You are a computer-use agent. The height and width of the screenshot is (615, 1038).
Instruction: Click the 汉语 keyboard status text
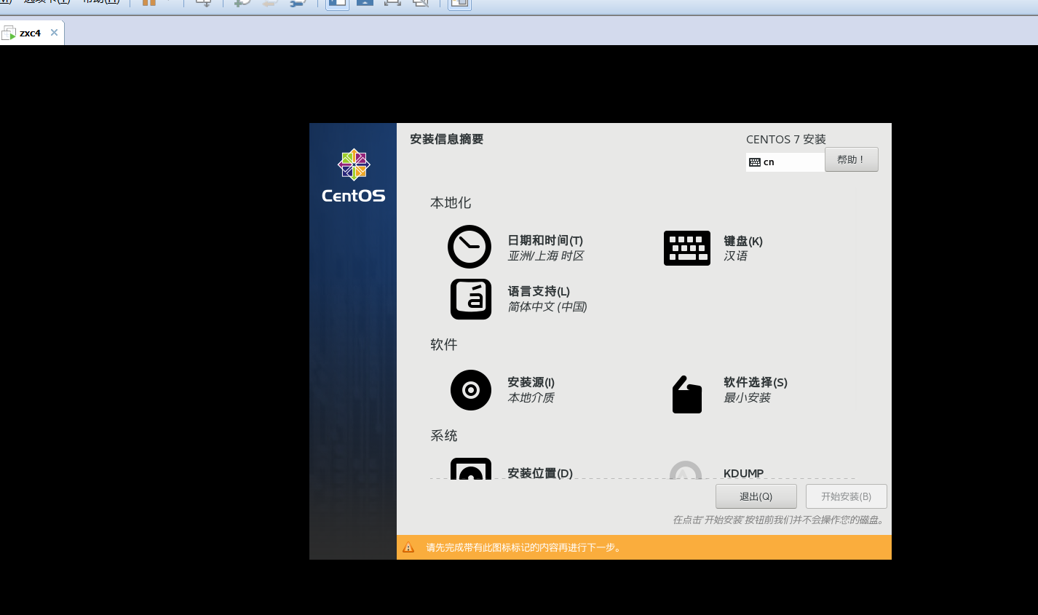[x=735, y=255]
